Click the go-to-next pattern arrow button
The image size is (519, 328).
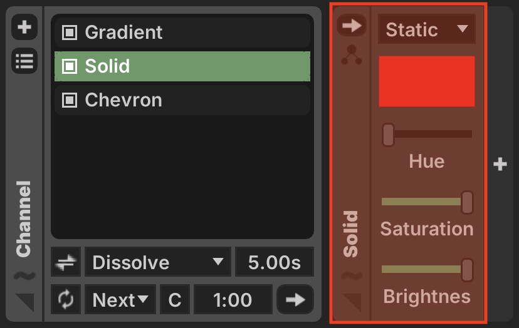tap(295, 299)
